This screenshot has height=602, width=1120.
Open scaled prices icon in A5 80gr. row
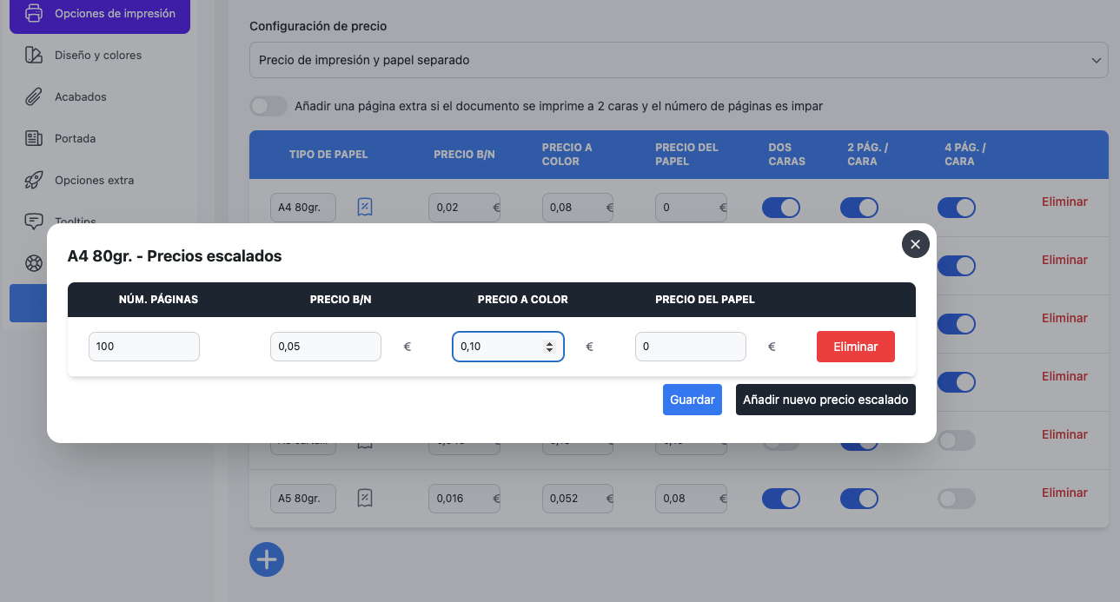pyautogui.click(x=365, y=499)
